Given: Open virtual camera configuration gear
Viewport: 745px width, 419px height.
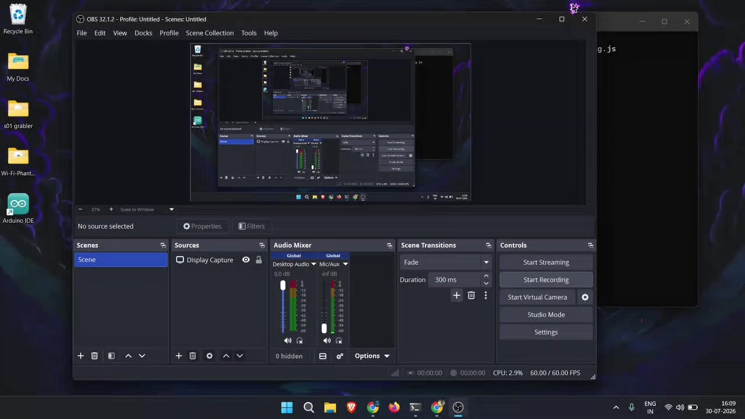Looking at the screenshot, I should pyautogui.click(x=585, y=297).
